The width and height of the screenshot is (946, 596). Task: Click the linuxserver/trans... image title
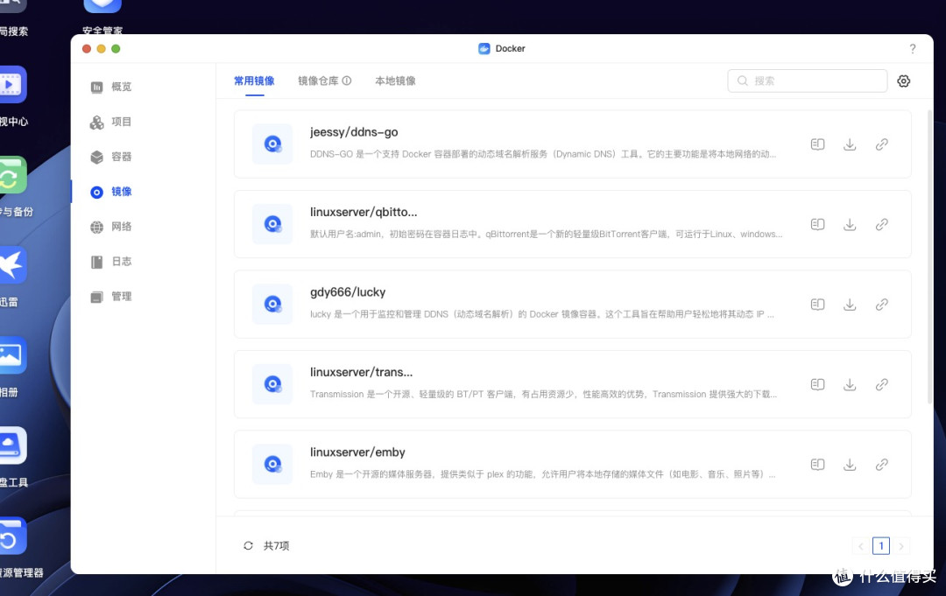tap(362, 373)
